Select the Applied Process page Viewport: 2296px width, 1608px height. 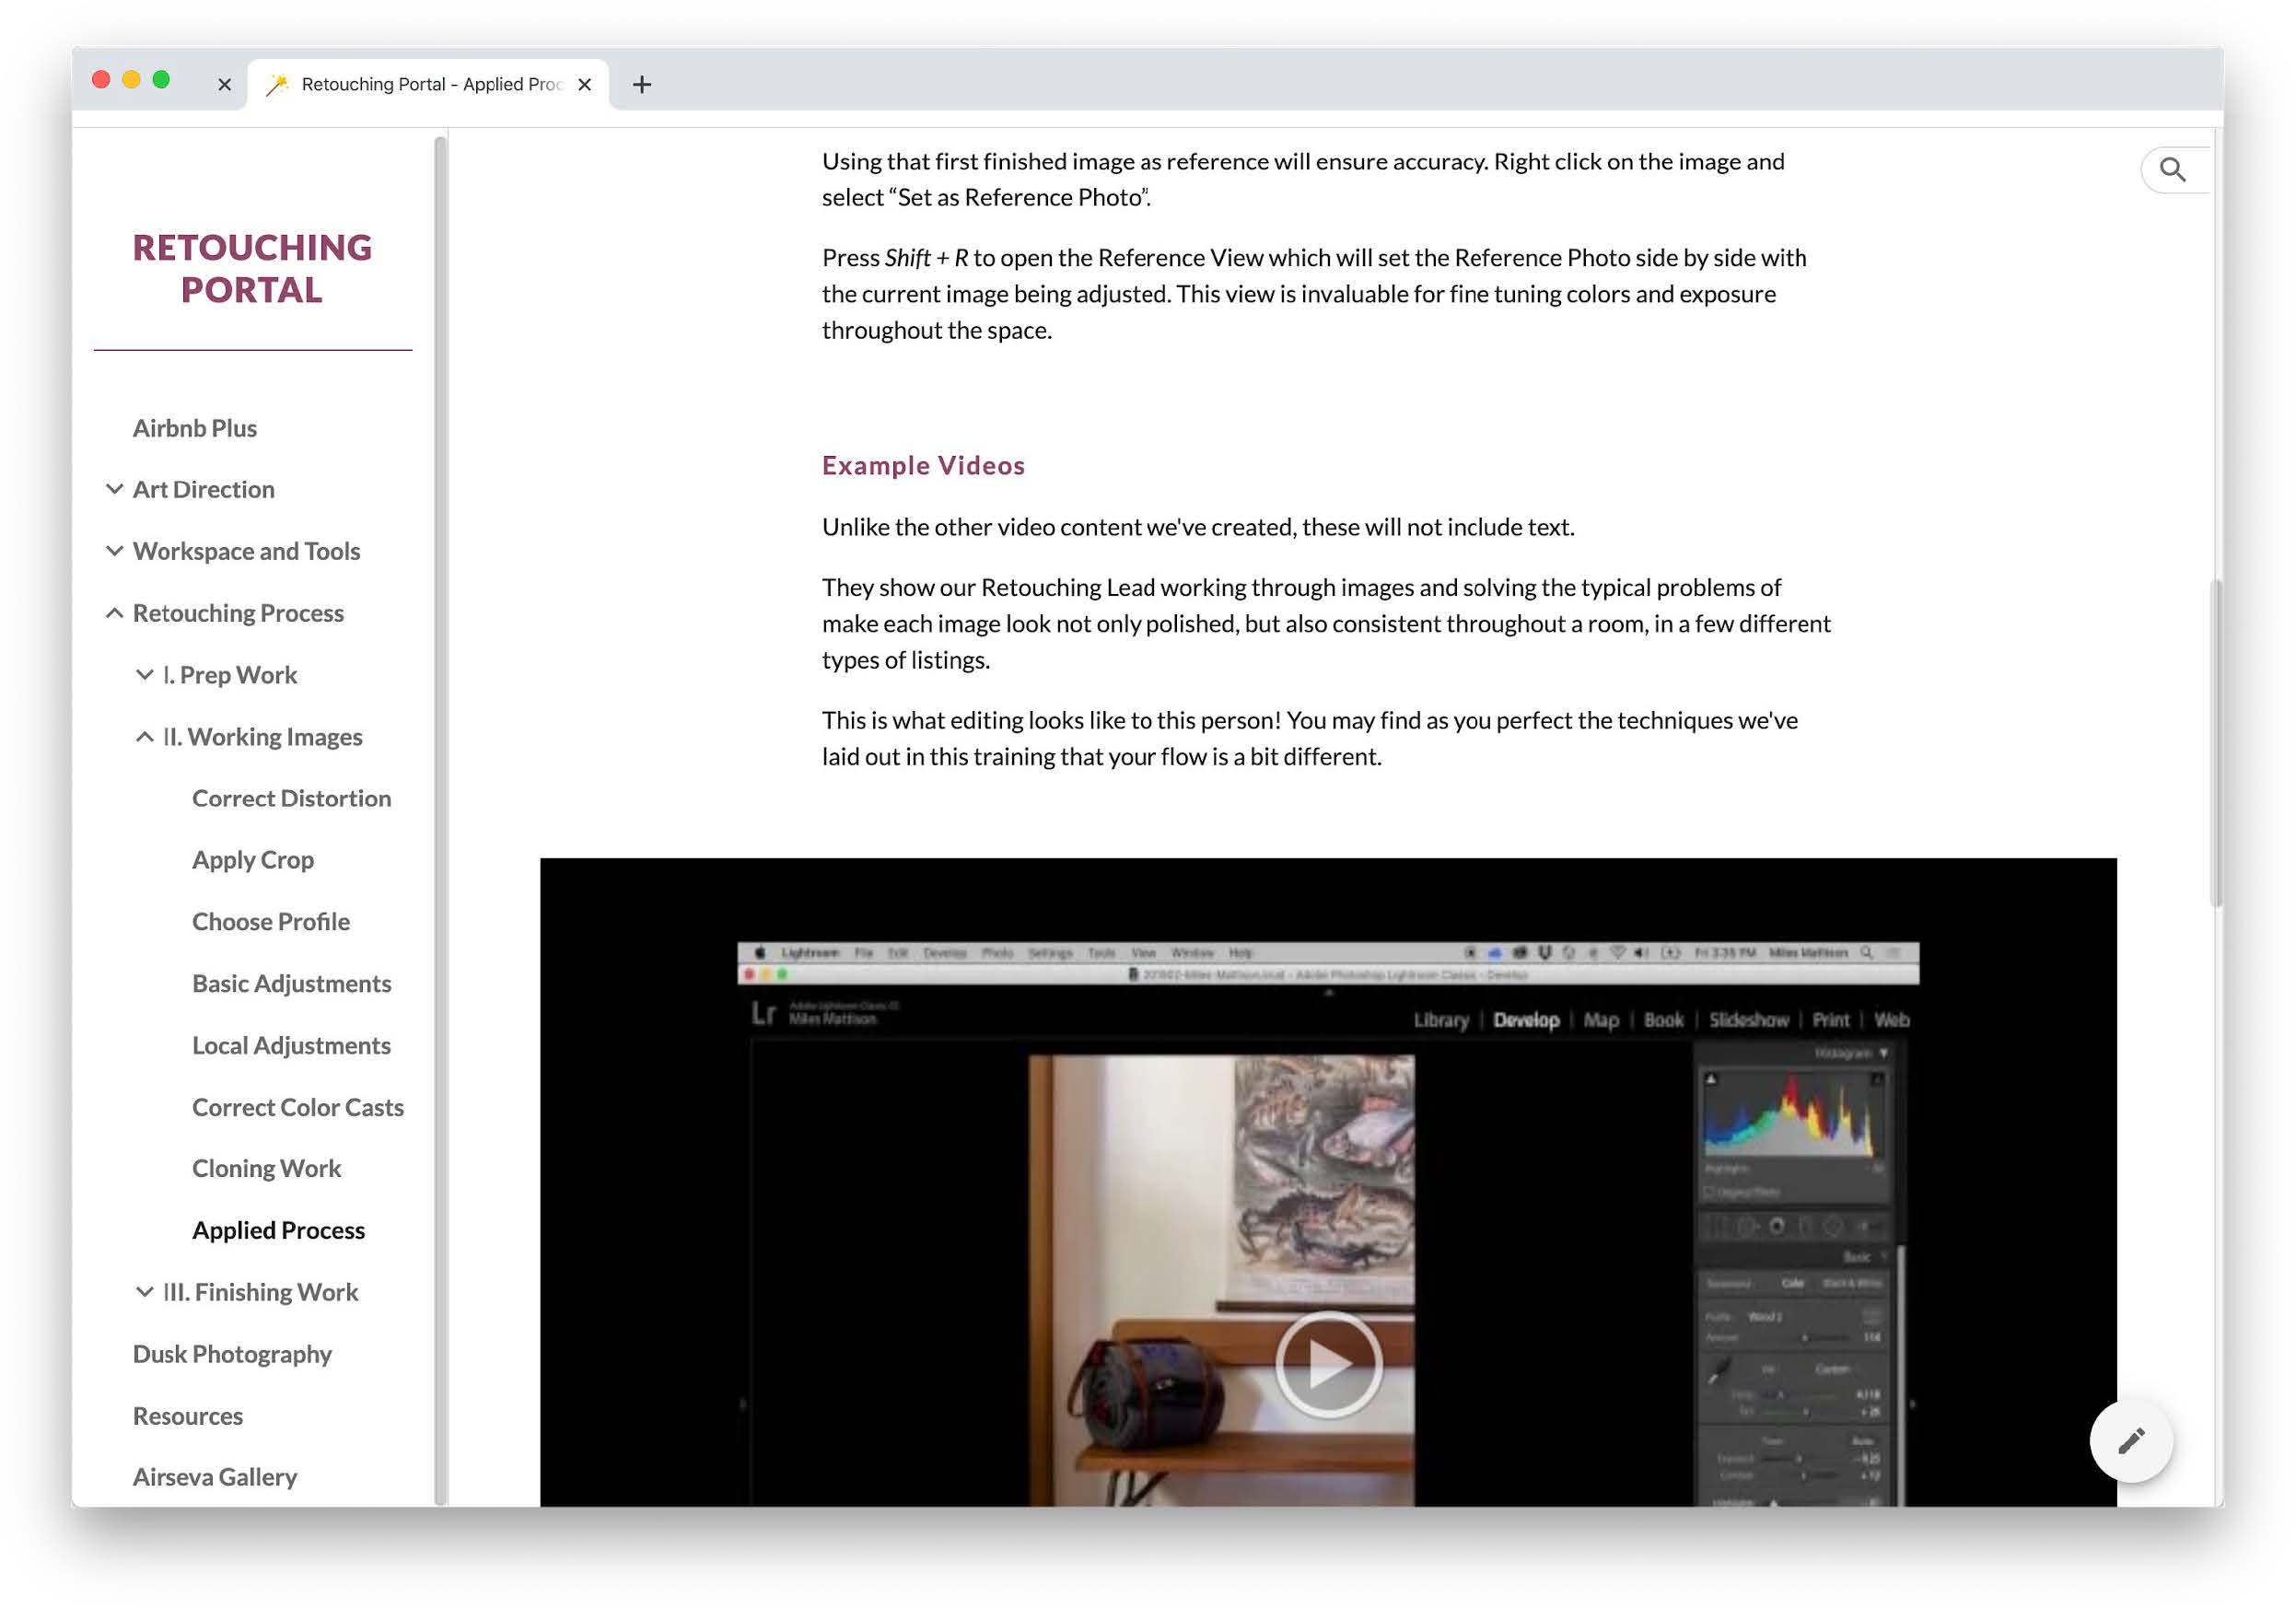pyautogui.click(x=279, y=1230)
